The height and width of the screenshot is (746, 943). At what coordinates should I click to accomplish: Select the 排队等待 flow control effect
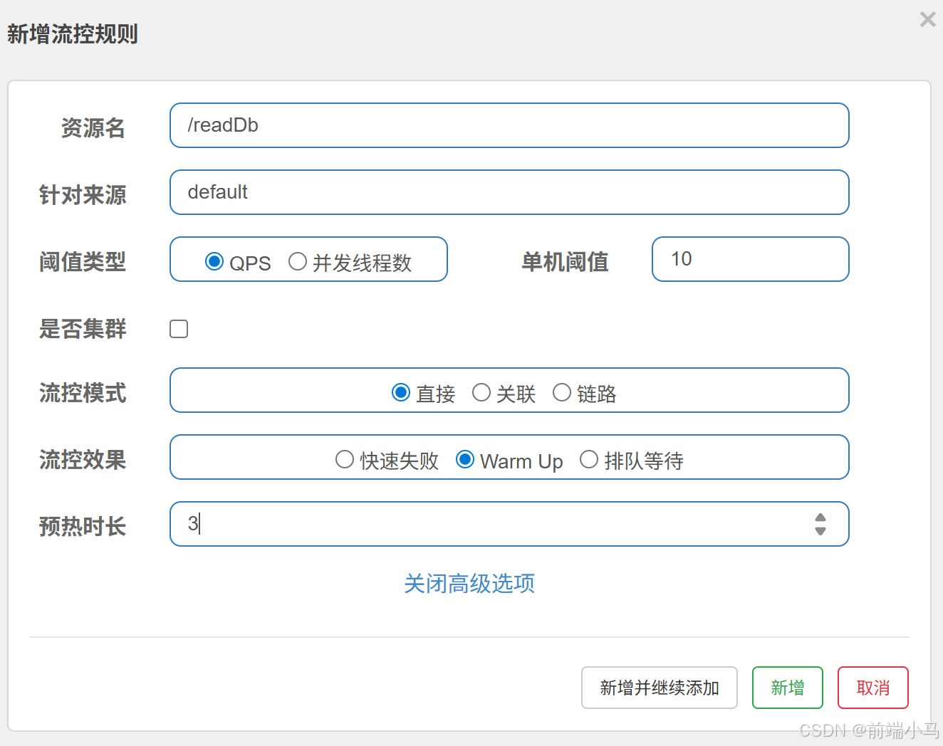tap(589, 459)
